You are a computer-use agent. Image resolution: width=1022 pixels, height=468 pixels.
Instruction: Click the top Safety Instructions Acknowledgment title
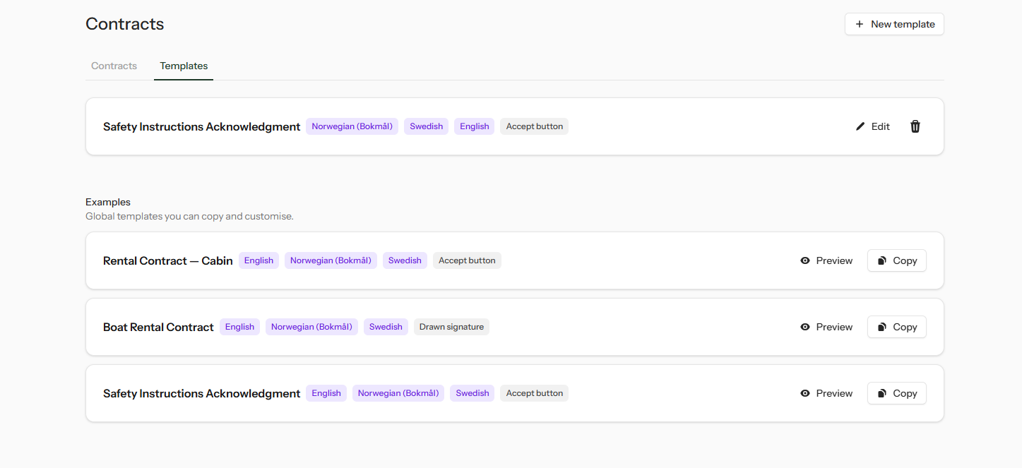click(201, 126)
